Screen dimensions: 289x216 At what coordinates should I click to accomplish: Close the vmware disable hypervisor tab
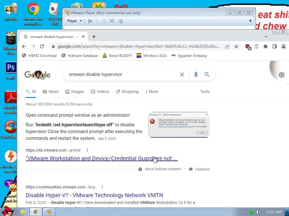pyautogui.click(x=83, y=37)
